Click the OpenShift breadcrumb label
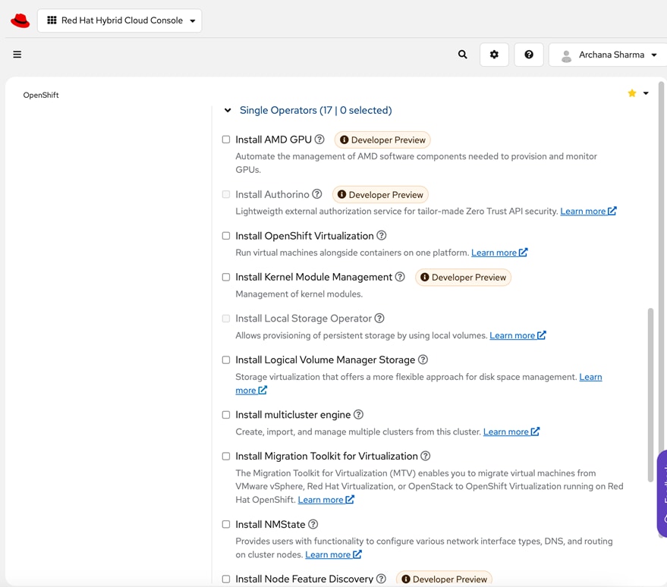This screenshot has width=667, height=587. coord(41,95)
